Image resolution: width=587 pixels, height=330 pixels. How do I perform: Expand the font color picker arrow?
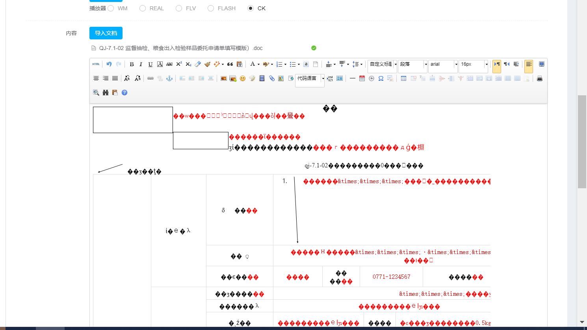(258, 64)
